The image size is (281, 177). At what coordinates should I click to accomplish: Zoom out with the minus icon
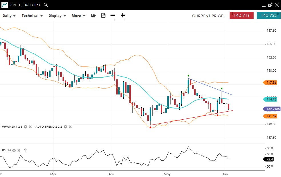(x=113, y=15)
